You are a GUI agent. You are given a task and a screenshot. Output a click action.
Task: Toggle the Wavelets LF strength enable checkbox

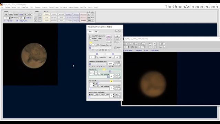[119, 86]
